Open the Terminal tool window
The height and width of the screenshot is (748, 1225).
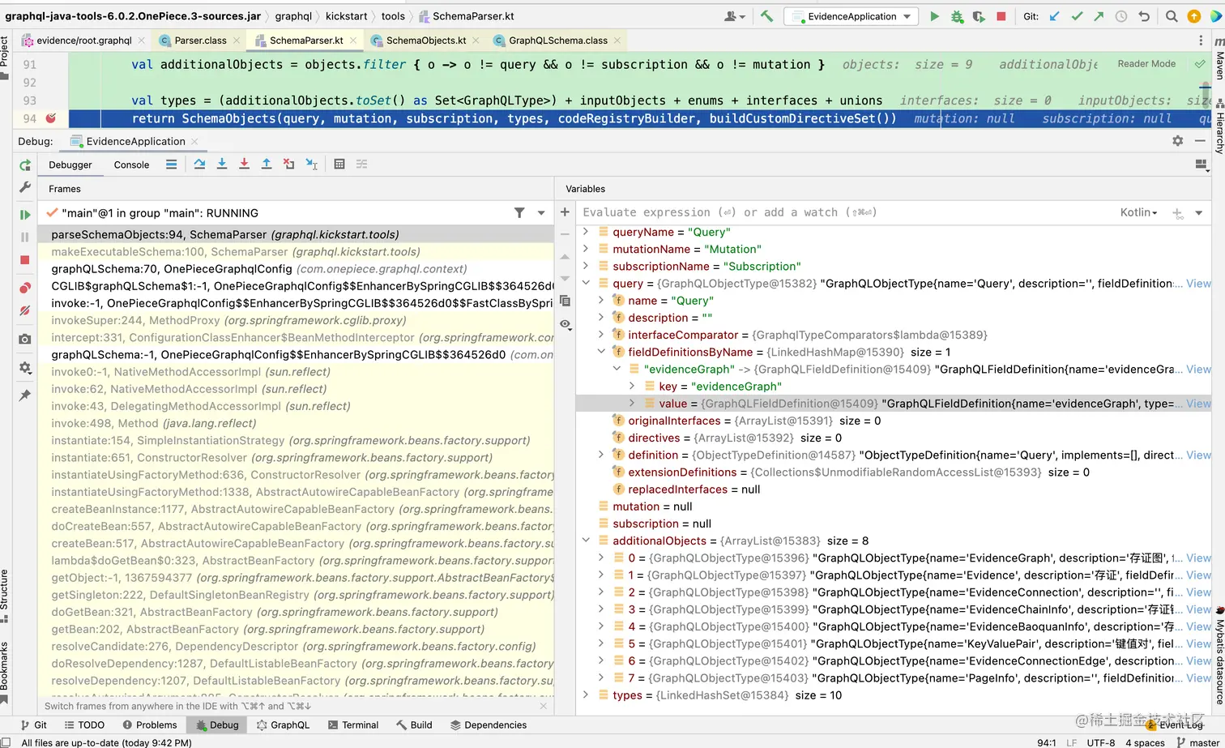(x=353, y=725)
